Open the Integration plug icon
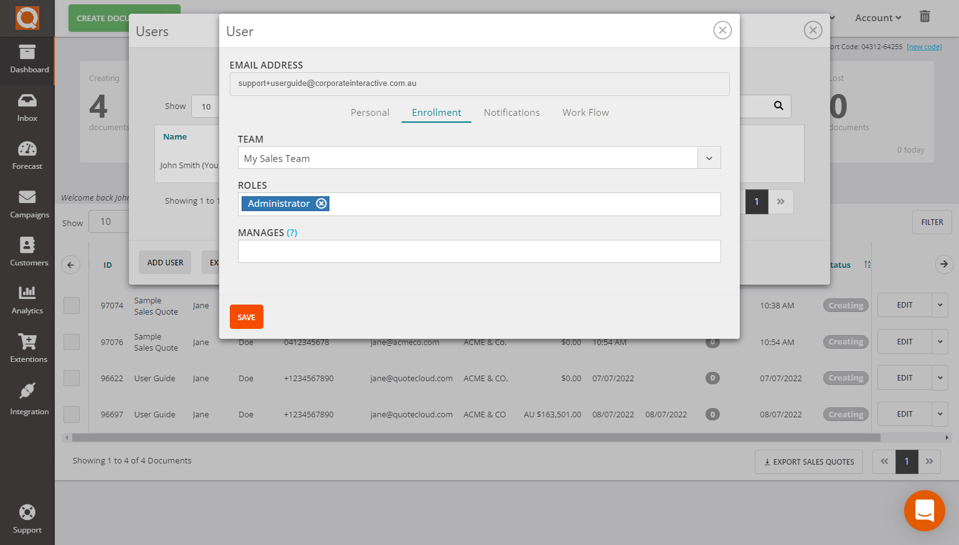The width and height of the screenshot is (959, 545). tap(27, 391)
